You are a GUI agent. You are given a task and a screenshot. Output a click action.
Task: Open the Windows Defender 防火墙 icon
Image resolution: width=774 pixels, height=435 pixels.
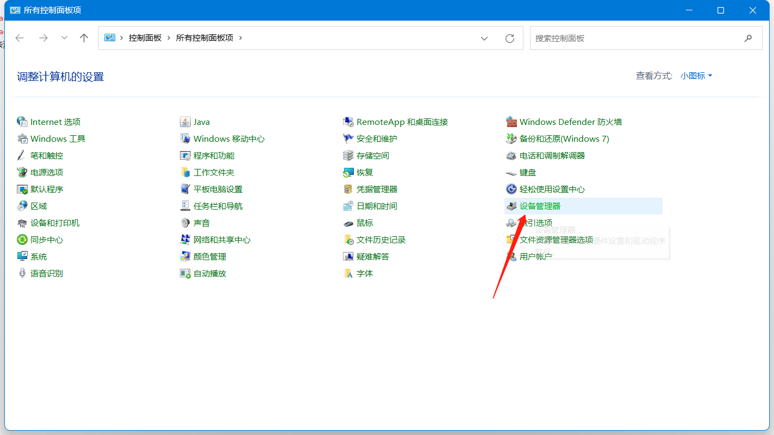point(511,122)
